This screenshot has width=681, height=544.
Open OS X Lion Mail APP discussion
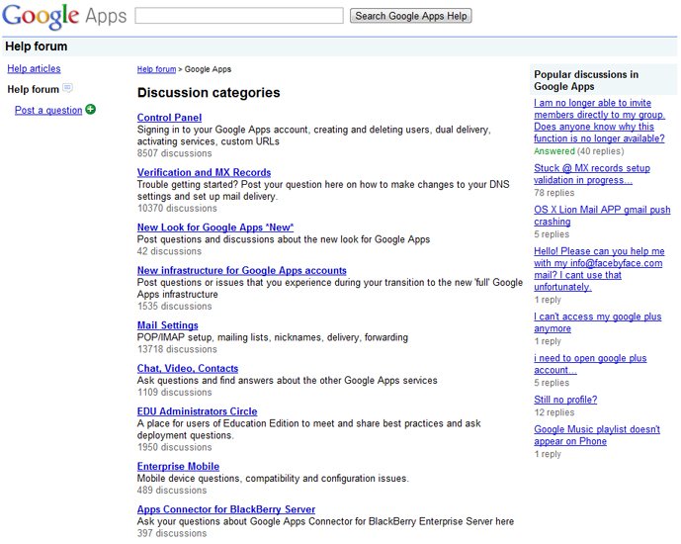(x=602, y=216)
